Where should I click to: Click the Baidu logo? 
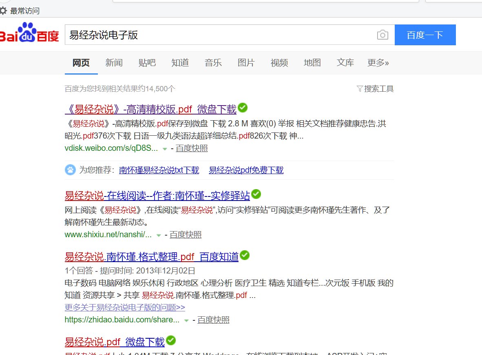29,35
